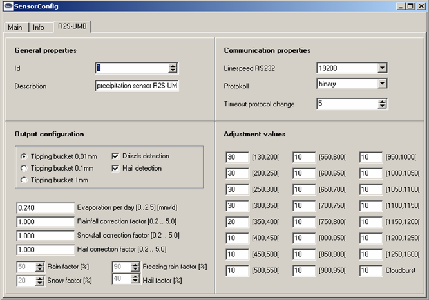Select Tipping bucket 0,1mm option
This screenshot has height=300, width=429.
(24, 168)
